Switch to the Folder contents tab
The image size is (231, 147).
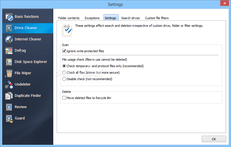tap(69, 18)
